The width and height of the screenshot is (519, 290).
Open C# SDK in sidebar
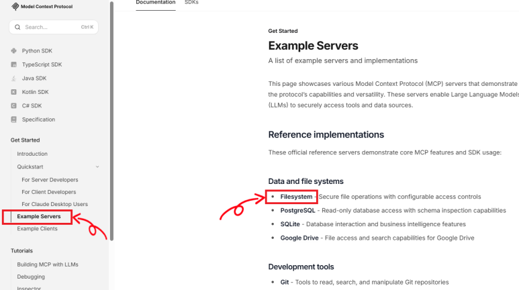tap(32, 105)
